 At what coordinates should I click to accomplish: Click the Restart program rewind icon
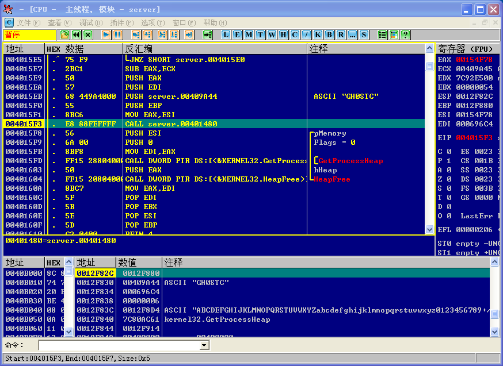tap(77, 34)
